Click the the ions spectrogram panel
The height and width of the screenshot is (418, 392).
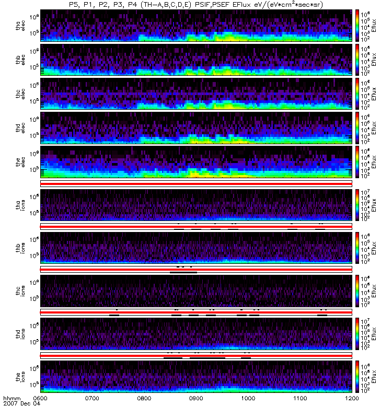pos(197,377)
